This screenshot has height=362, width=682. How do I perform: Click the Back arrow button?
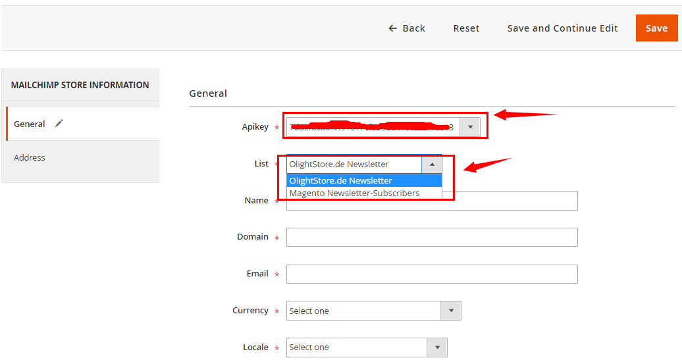[407, 28]
